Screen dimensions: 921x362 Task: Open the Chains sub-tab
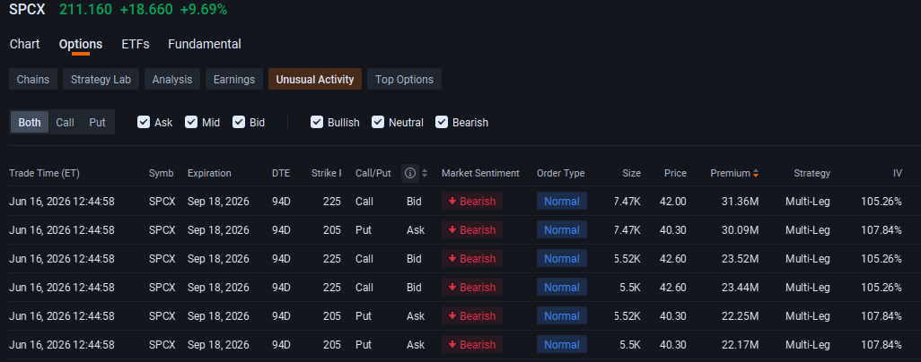(x=33, y=79)
